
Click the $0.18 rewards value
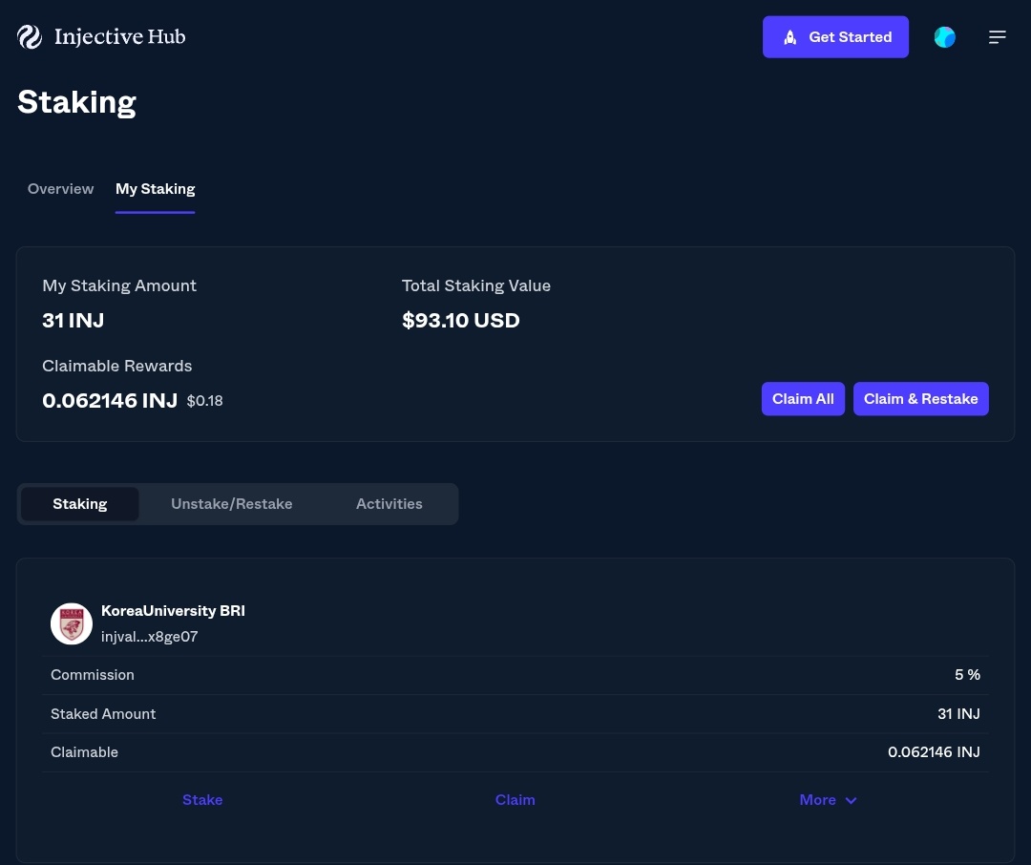(204, 401)
